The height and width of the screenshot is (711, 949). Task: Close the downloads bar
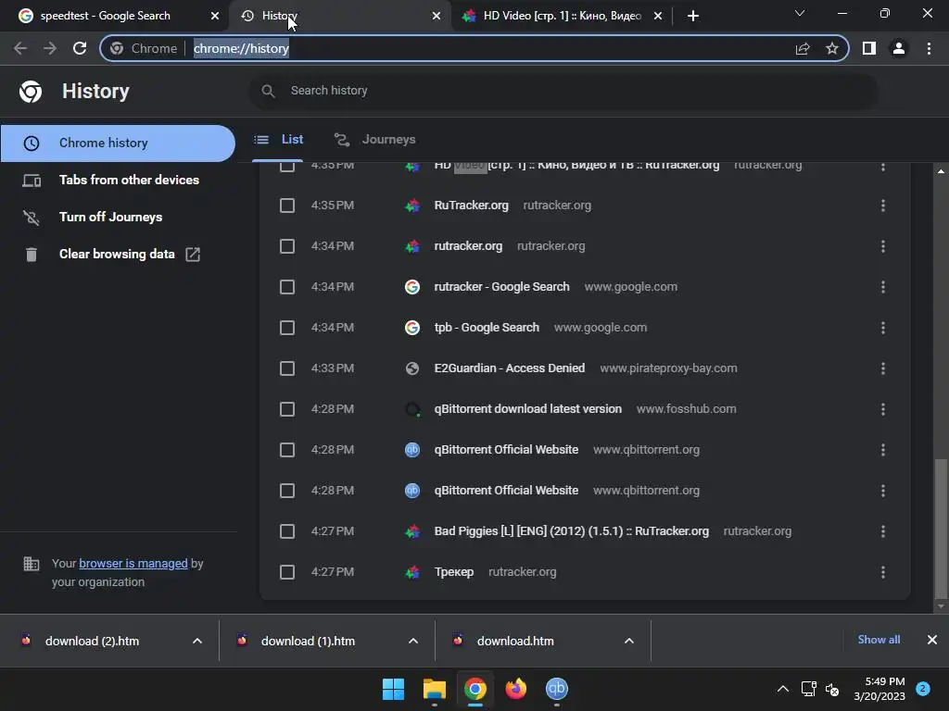tap(932, 640)
